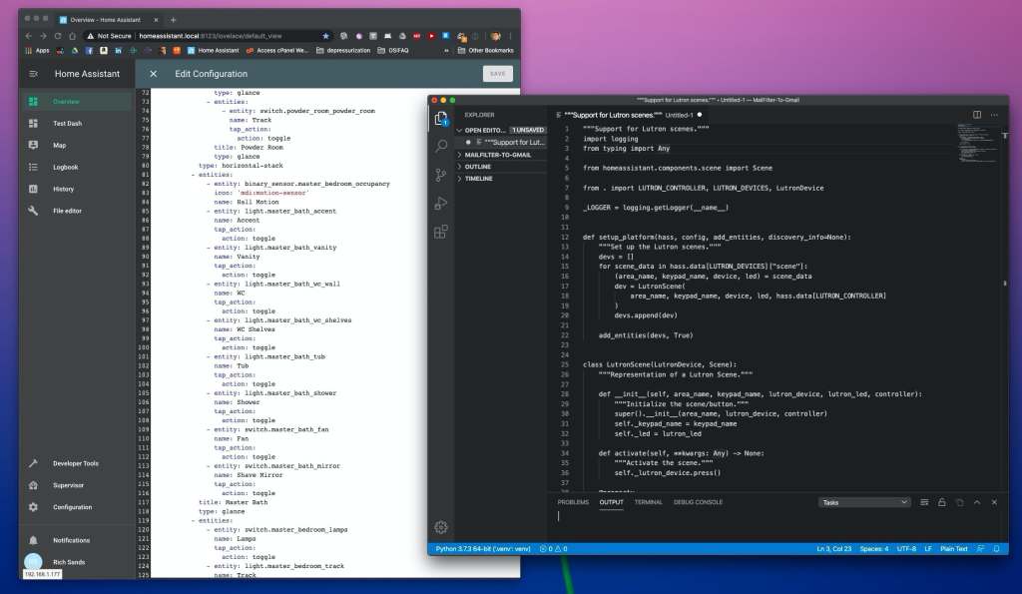Viewport: 1022px width, 594px height.
Task: Close the Edit Configuration dialog with X
Action: point(154,74)
